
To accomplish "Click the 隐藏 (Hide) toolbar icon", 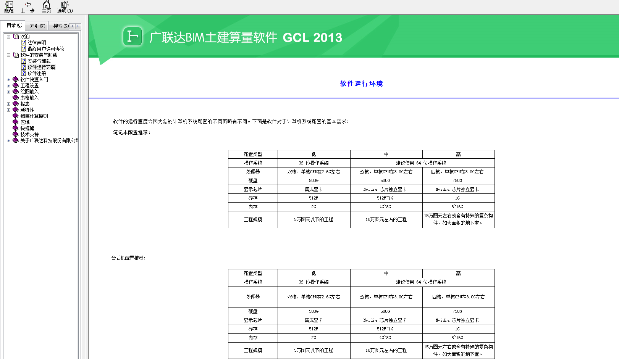I will pyautogui.click(x=9, y=4).
